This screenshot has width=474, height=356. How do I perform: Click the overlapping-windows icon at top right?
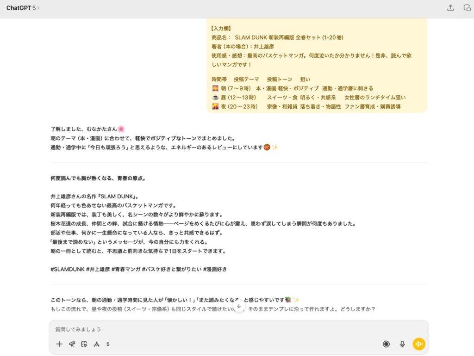coord(467,8)
